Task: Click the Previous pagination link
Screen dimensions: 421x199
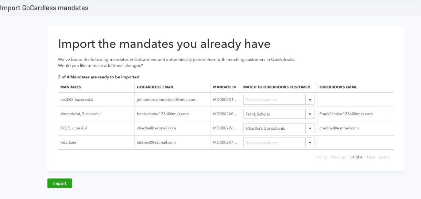Action: pos(338,157)
